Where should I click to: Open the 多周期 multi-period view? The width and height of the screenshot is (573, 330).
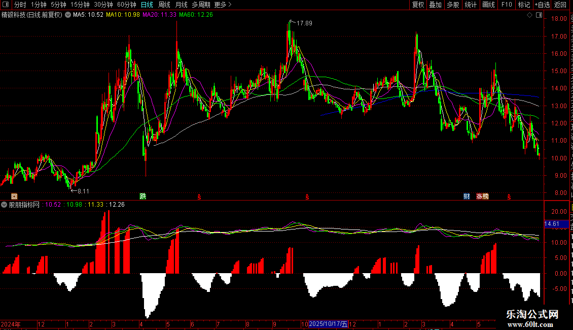click(201, 5)
